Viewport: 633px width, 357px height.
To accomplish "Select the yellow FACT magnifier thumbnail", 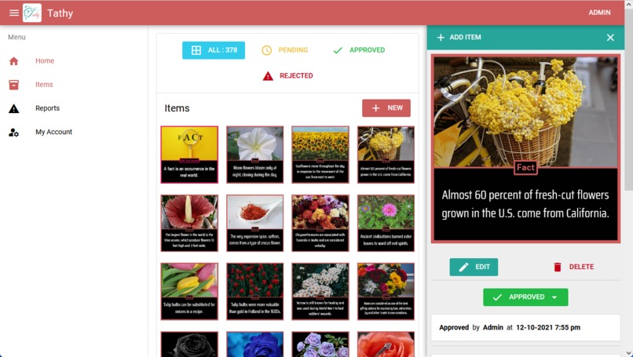I will (x=189, y=155).
